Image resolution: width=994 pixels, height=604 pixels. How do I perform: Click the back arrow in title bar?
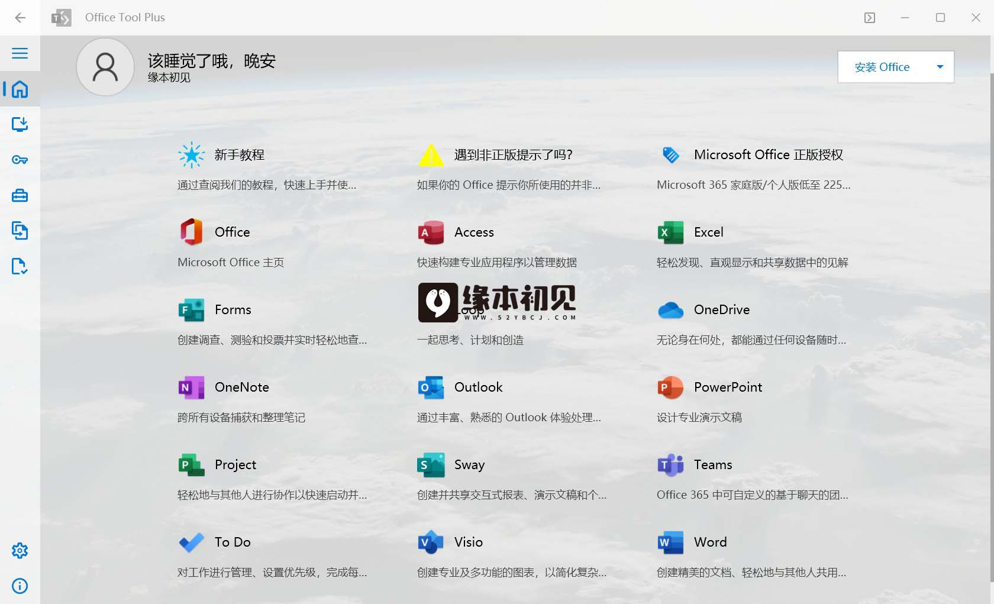[x=20, y=18]
